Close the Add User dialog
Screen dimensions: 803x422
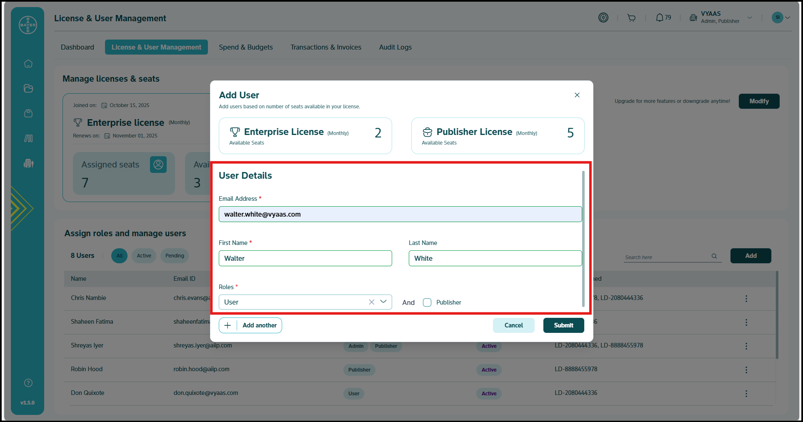577,95
